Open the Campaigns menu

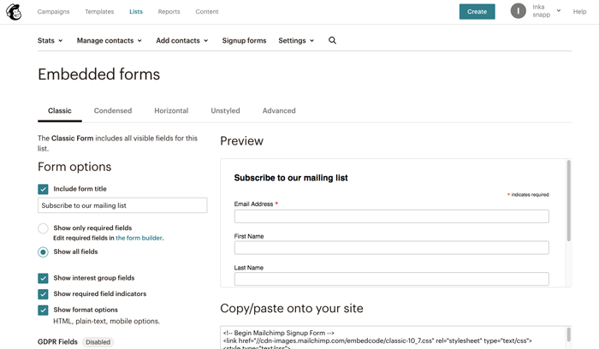(x=53, y=11)
